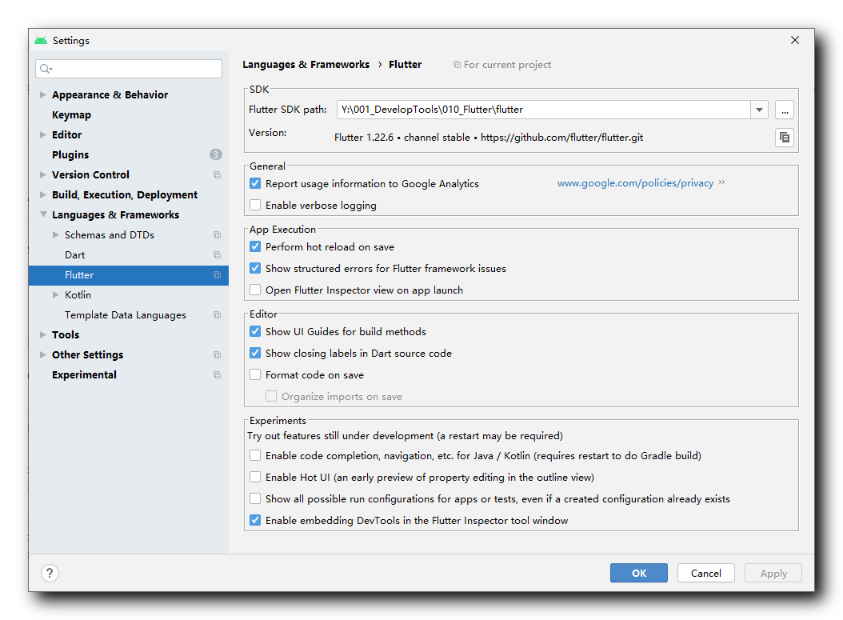This screenshot has width=843, height=620.
Task: Click the project-level icon beside Dart entry
Action: pos(217,254)
